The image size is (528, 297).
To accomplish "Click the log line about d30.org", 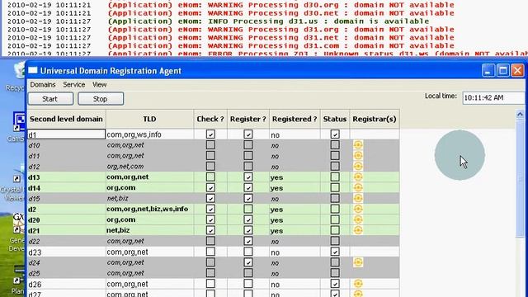I will 231,5.
